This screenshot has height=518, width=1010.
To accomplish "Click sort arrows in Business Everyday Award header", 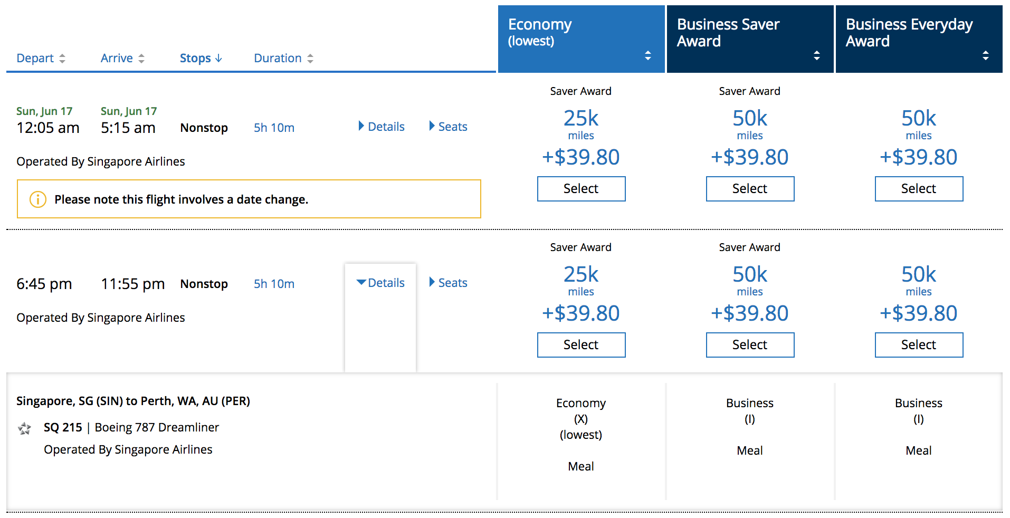I will tap(986, 55).
